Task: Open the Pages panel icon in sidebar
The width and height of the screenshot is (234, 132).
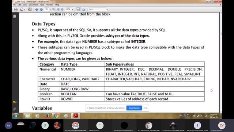Action: [x=15, y=16]
